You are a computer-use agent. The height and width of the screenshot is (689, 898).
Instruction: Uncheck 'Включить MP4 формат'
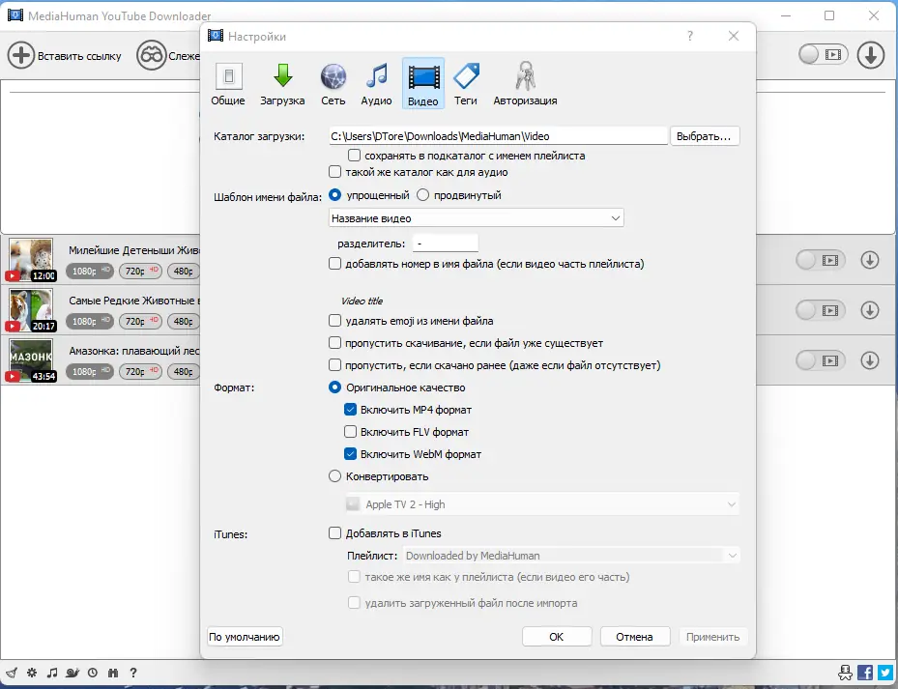point(351,410)
